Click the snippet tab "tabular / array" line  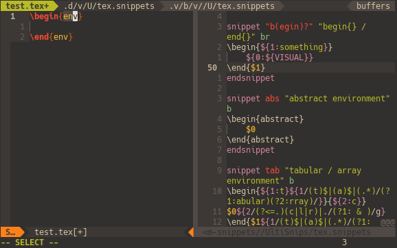coord(294,171)
